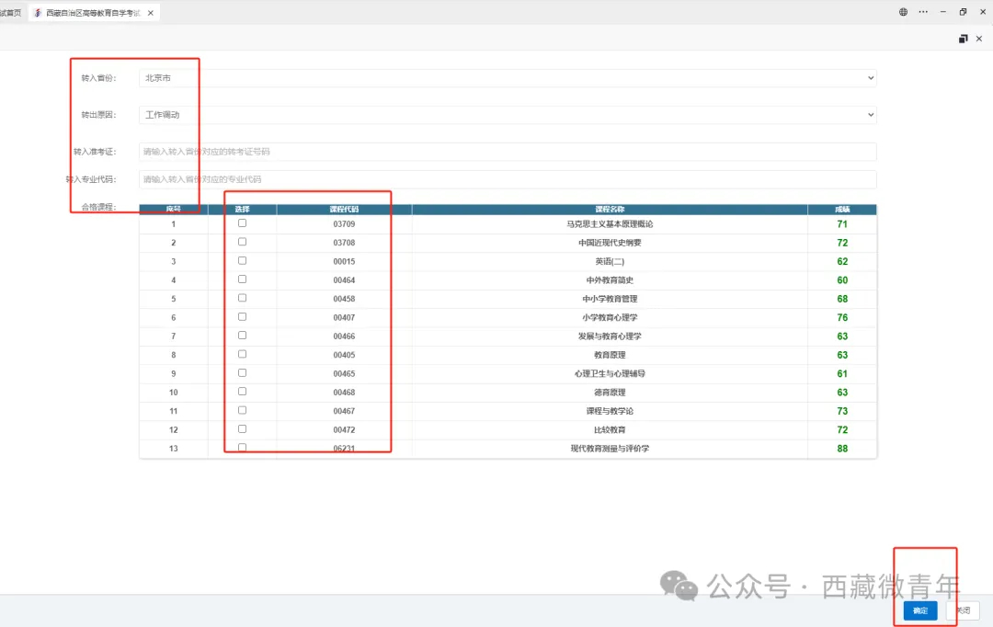The width and height of the screenshot is (993, 627).
Task: Tick the checkbox for course 00472 比较教育
Action: (242, 429)
